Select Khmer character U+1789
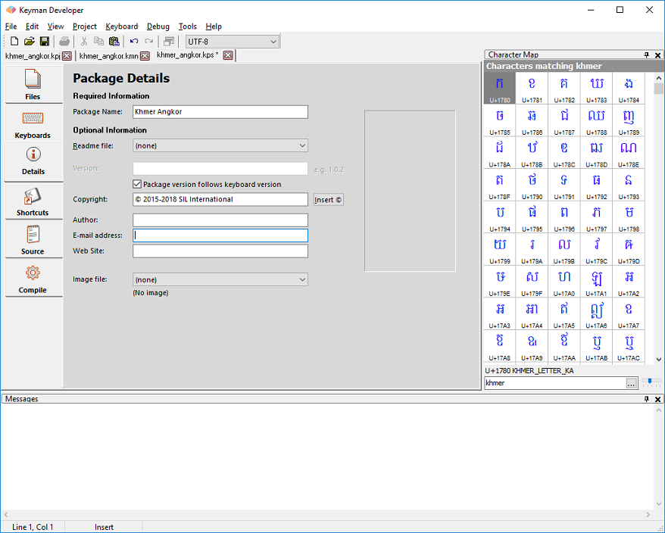Image resolution: width=665 pixels, height=533 pixels. pyautogui.click(x=629, y=120)
